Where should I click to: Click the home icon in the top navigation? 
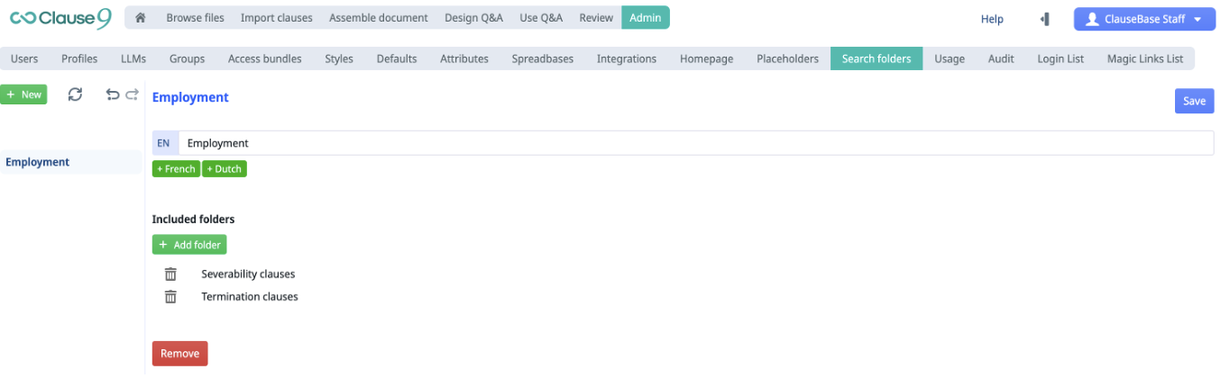point(141,18)
